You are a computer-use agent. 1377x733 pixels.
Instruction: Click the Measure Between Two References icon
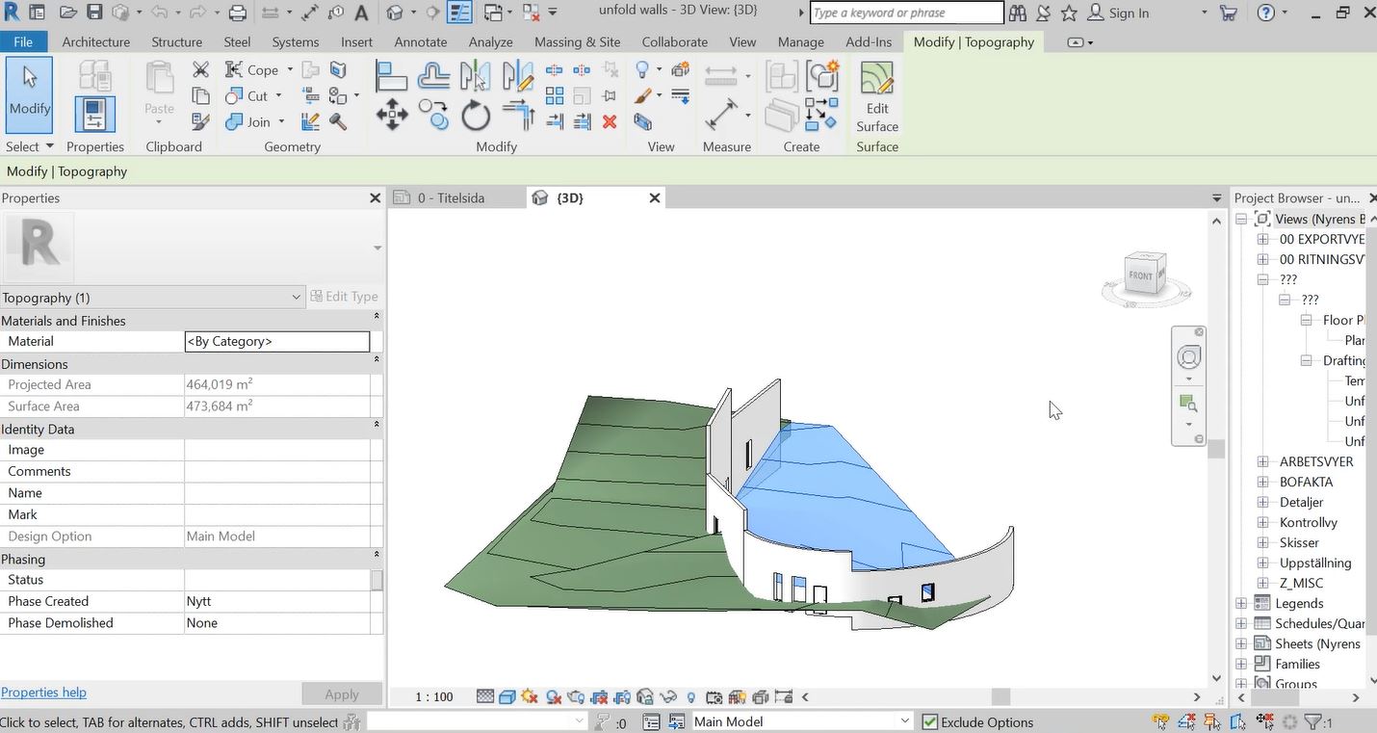[721, 75]
